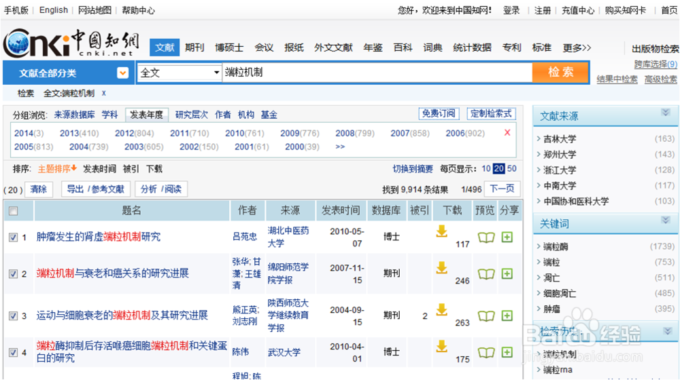Switch to the 博硕士 tab
The width and height of the screenshot is (680, 380).
point(229,47)
